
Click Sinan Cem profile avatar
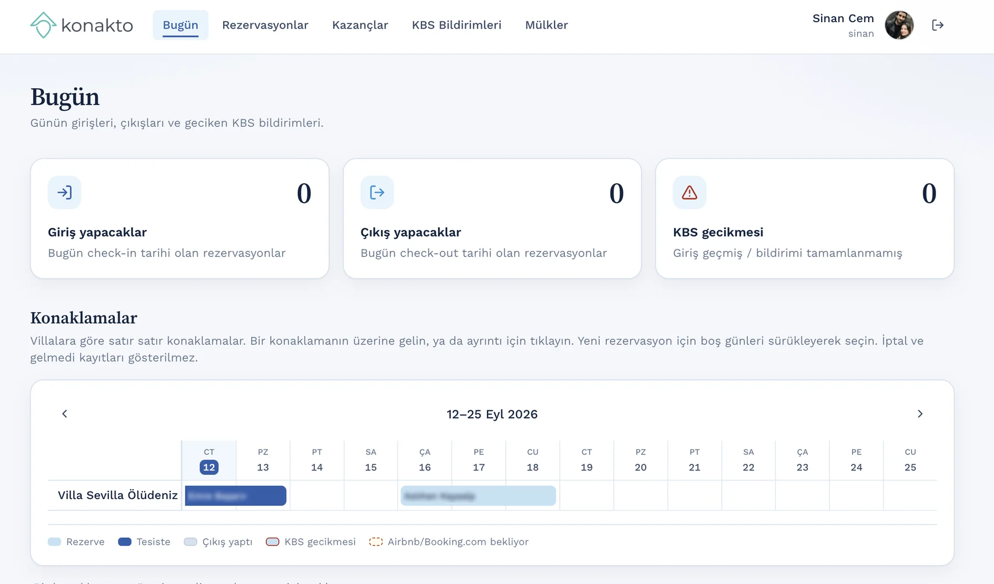pos(899,25)
